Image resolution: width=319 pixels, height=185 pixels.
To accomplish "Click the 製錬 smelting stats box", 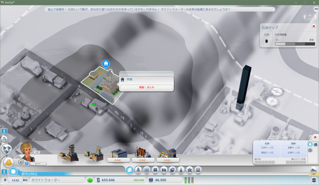I will pyautogui.click(x=293, y=149).
